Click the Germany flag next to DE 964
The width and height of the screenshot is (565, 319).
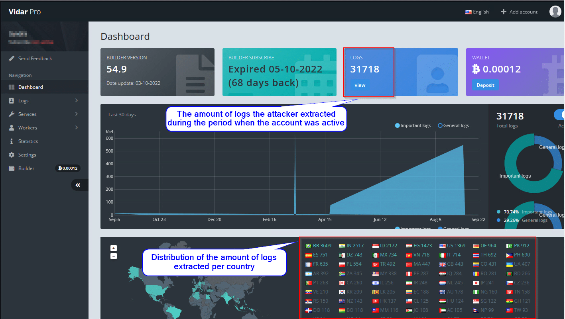pyautogui.click(x=476, y=246)
